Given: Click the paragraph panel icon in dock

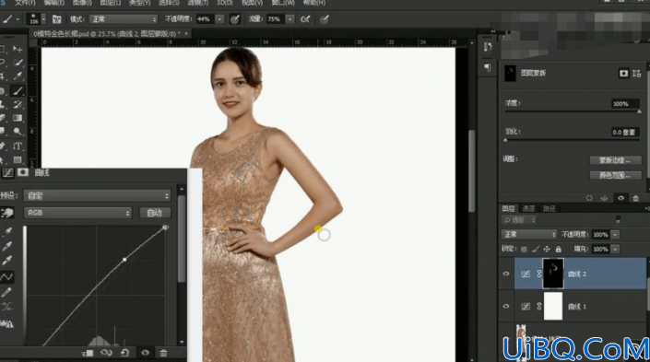Looking at the screenshot, I should [488, 67].
